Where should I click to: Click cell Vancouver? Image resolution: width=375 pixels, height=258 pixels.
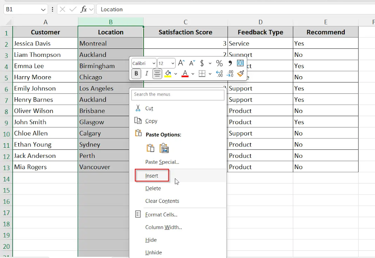(x=104, y=167)
